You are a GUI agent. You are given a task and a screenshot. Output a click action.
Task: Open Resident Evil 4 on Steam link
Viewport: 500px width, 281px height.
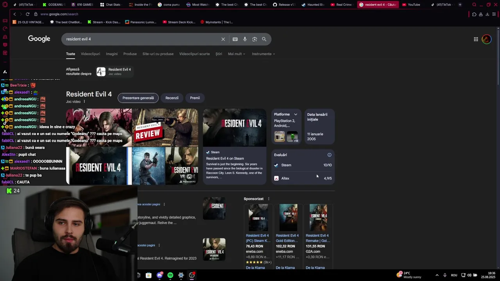[225, 158]
